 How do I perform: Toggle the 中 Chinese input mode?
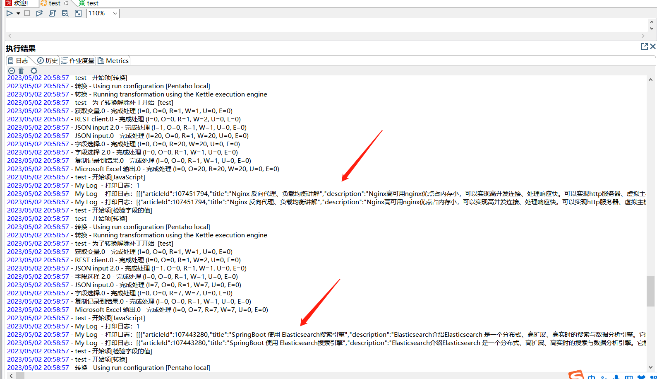click(592, 377)
